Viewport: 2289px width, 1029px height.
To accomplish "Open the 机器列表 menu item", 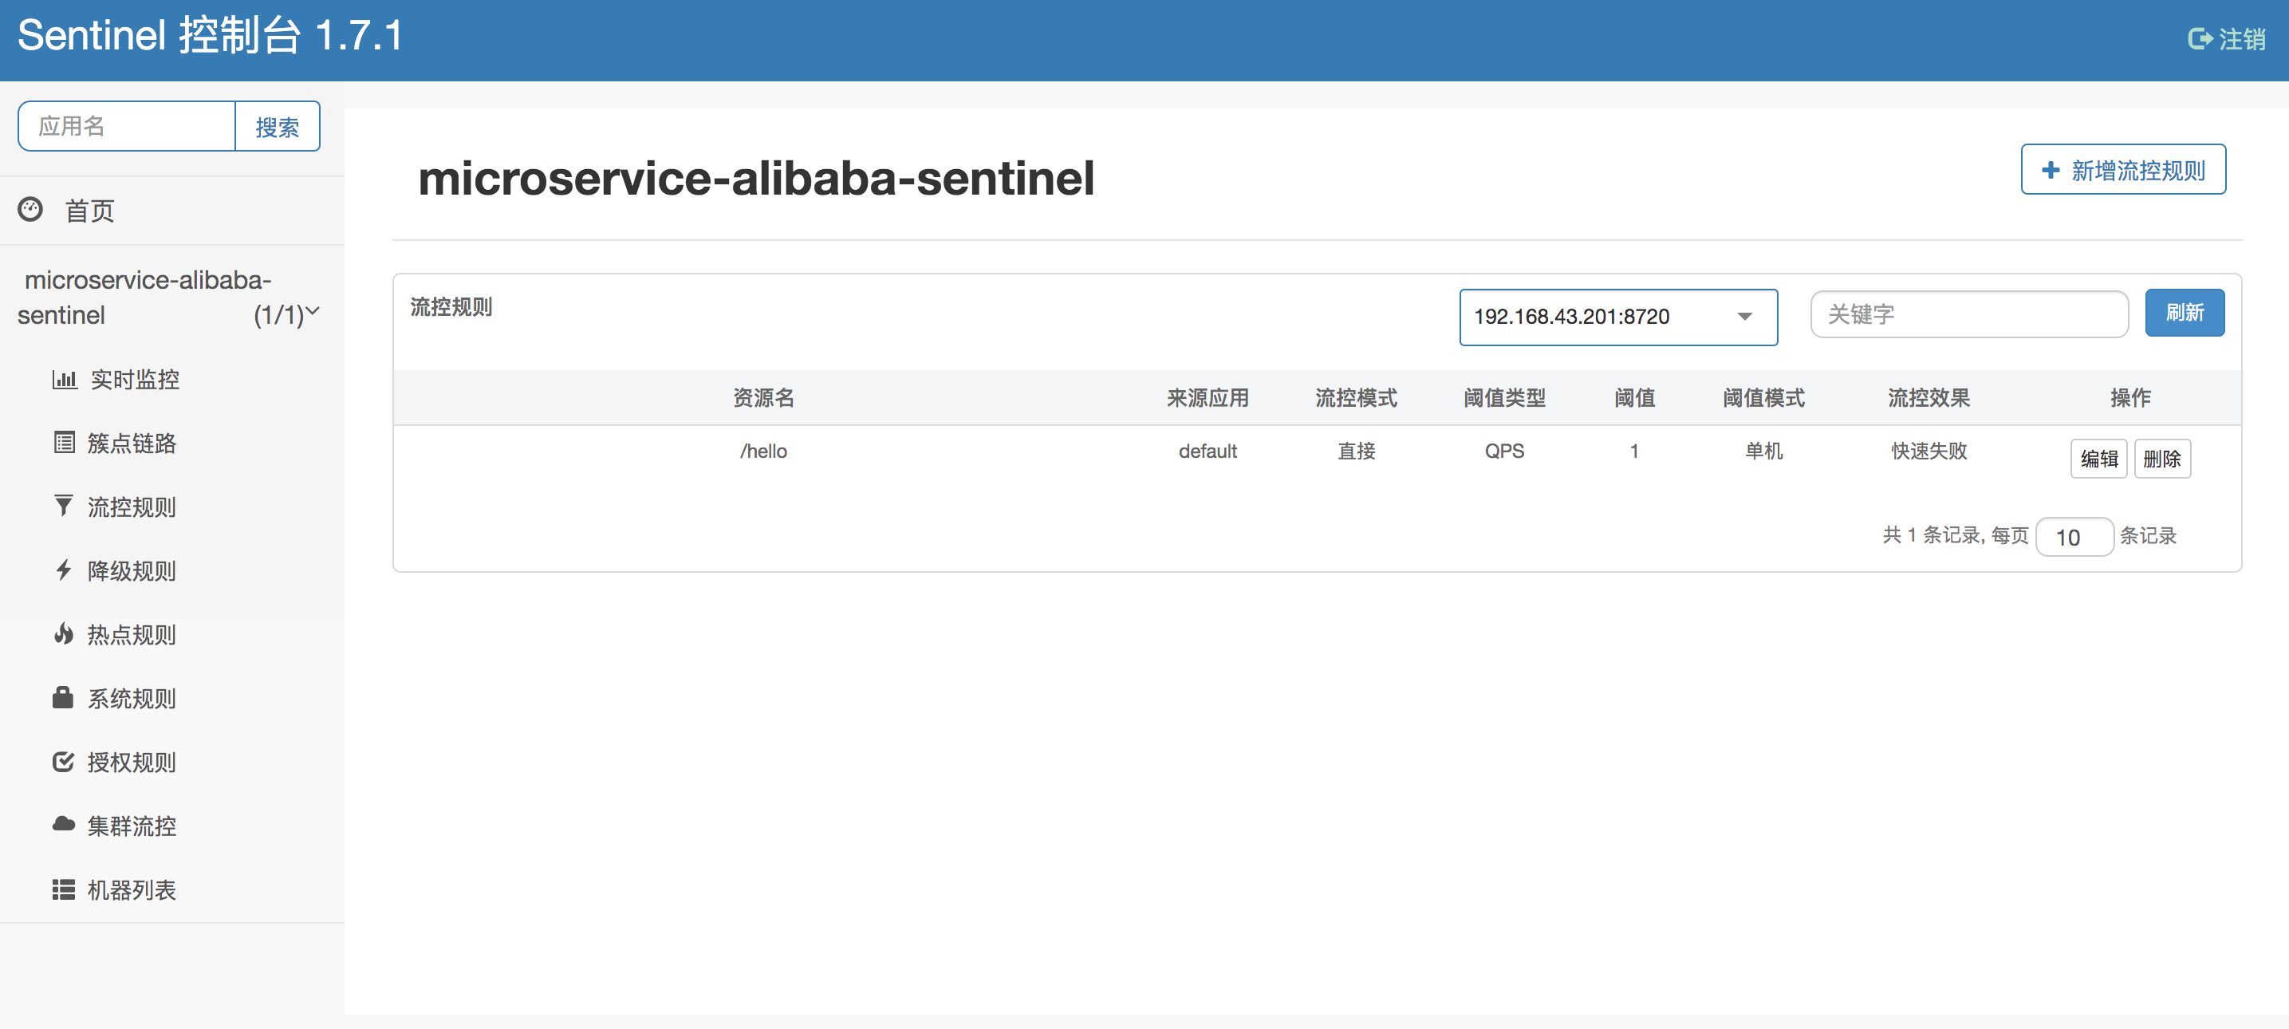I will [132, 889].
